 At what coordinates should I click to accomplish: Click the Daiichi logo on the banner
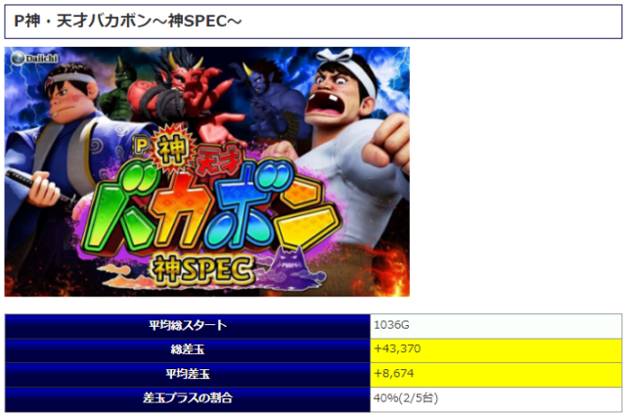[35, 60]
